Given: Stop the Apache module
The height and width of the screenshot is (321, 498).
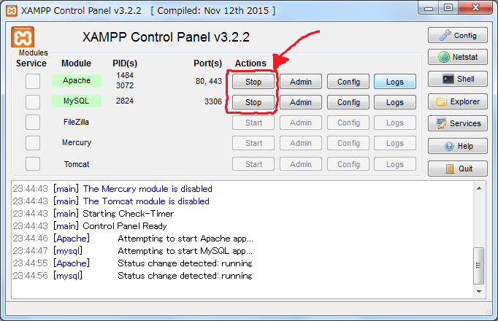Looking at the screenshot, I should pos(253,82).
